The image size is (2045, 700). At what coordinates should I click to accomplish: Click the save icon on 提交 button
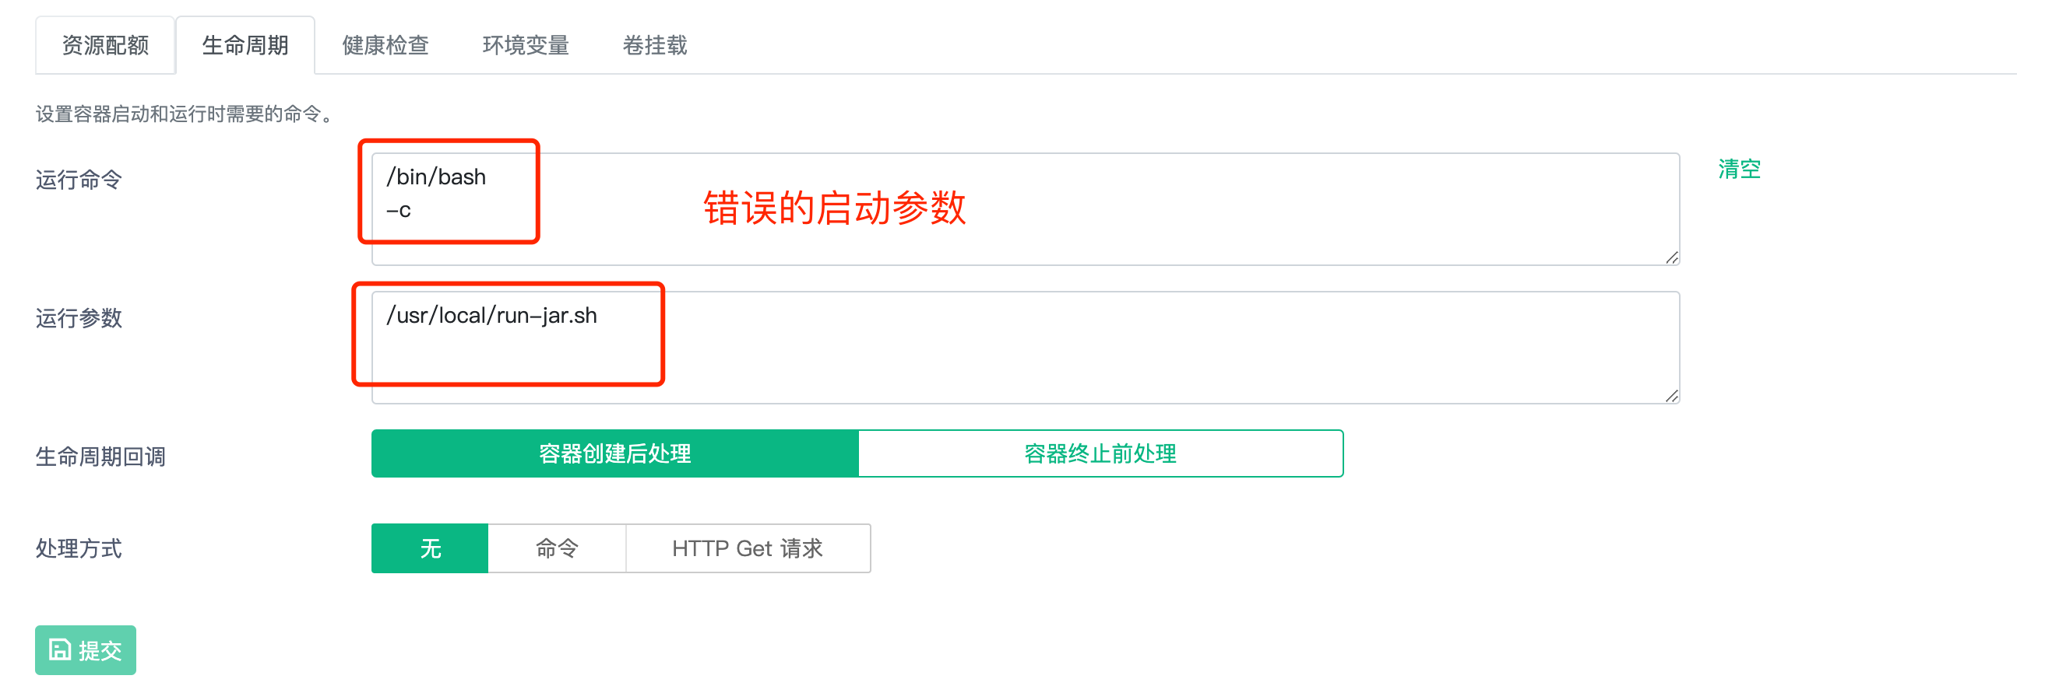pos(60,650)
